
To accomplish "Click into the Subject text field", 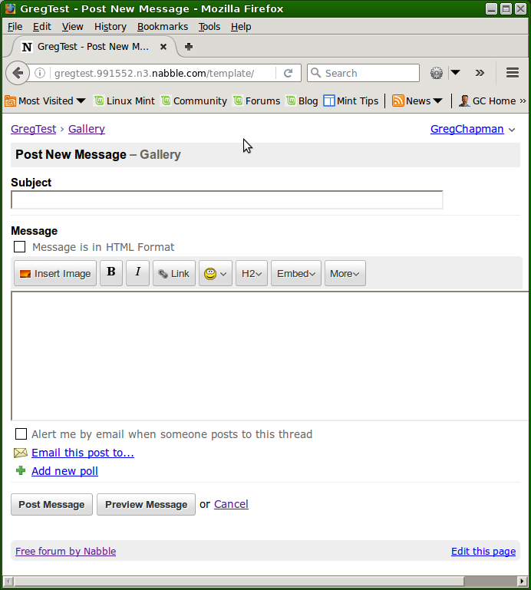I will pos(226,200).
